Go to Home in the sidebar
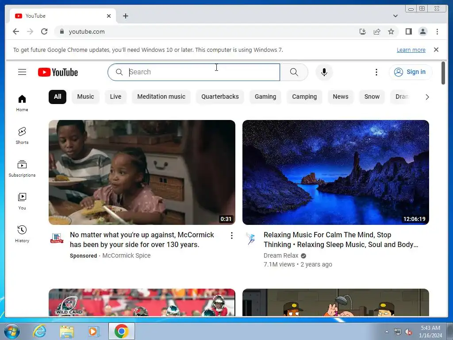 pos(22,103)
